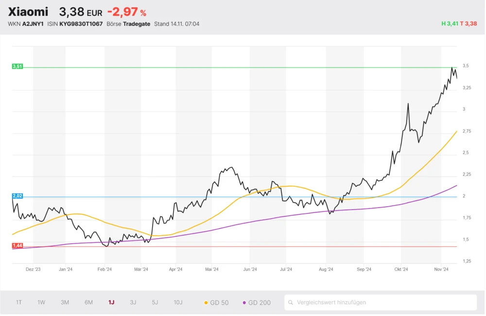Focus the 'Vergleichswert hinzufügen' input field

384,302
